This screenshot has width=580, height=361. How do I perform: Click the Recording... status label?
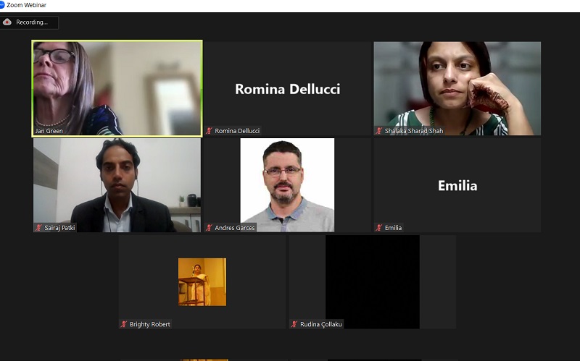(x=32, y=22)
